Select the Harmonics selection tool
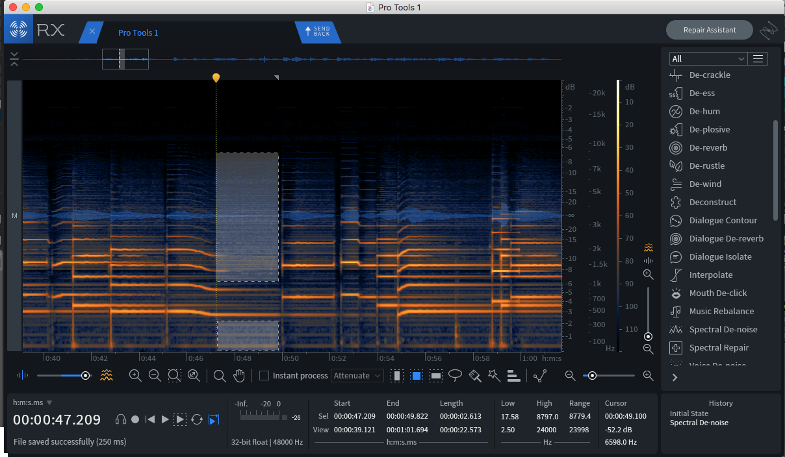The height and width of the screenshot is (457, 785). (513, 375)
